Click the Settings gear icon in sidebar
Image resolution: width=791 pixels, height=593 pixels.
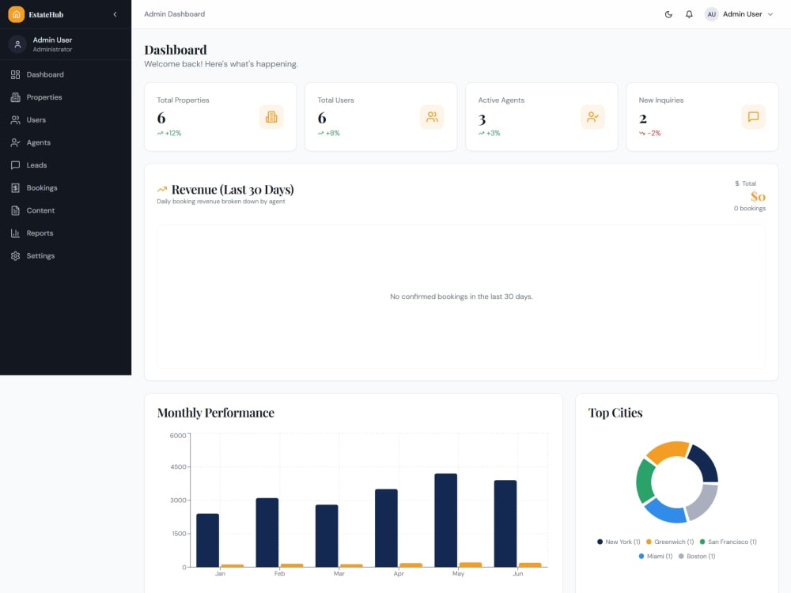pos(15,256)
